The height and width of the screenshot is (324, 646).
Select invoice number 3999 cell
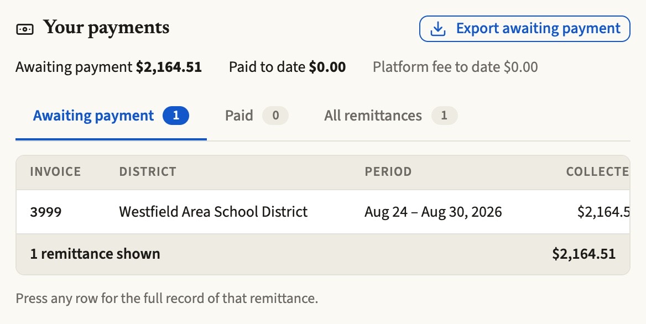(x=46, y=212)
